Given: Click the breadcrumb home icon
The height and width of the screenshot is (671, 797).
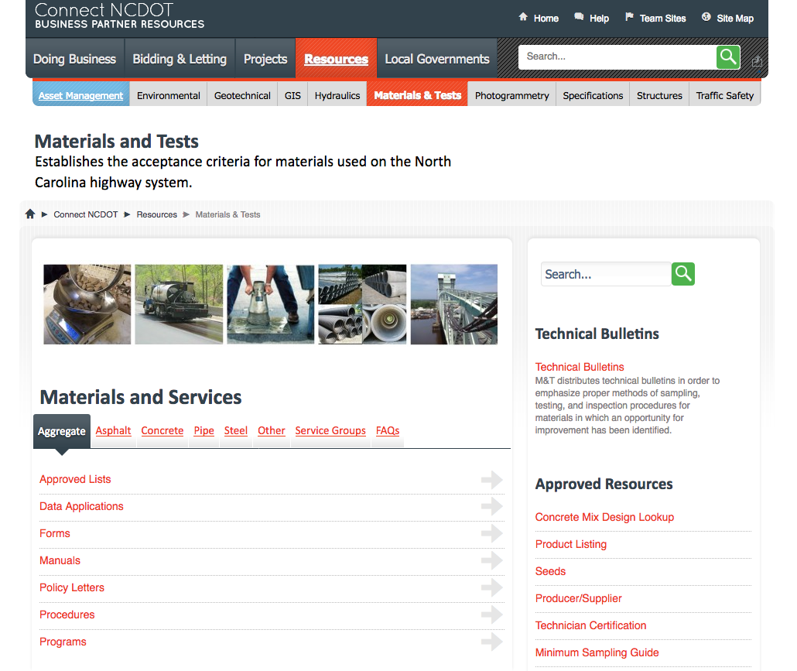Looking at the screenshot, I should click(x=30, y=214).
